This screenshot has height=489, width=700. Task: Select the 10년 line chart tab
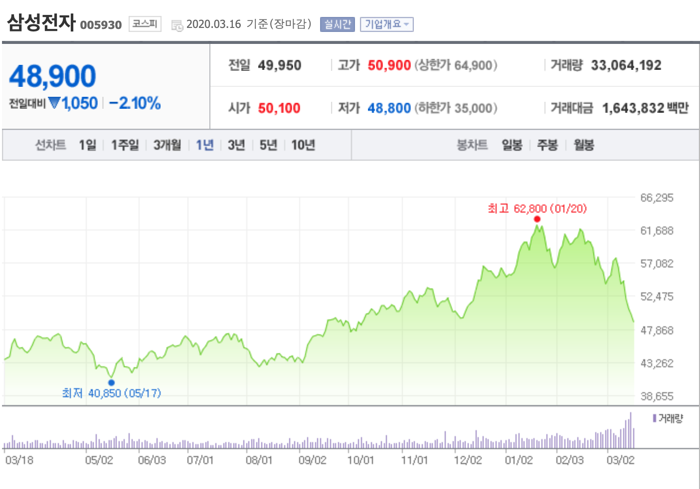coord(303,145)
